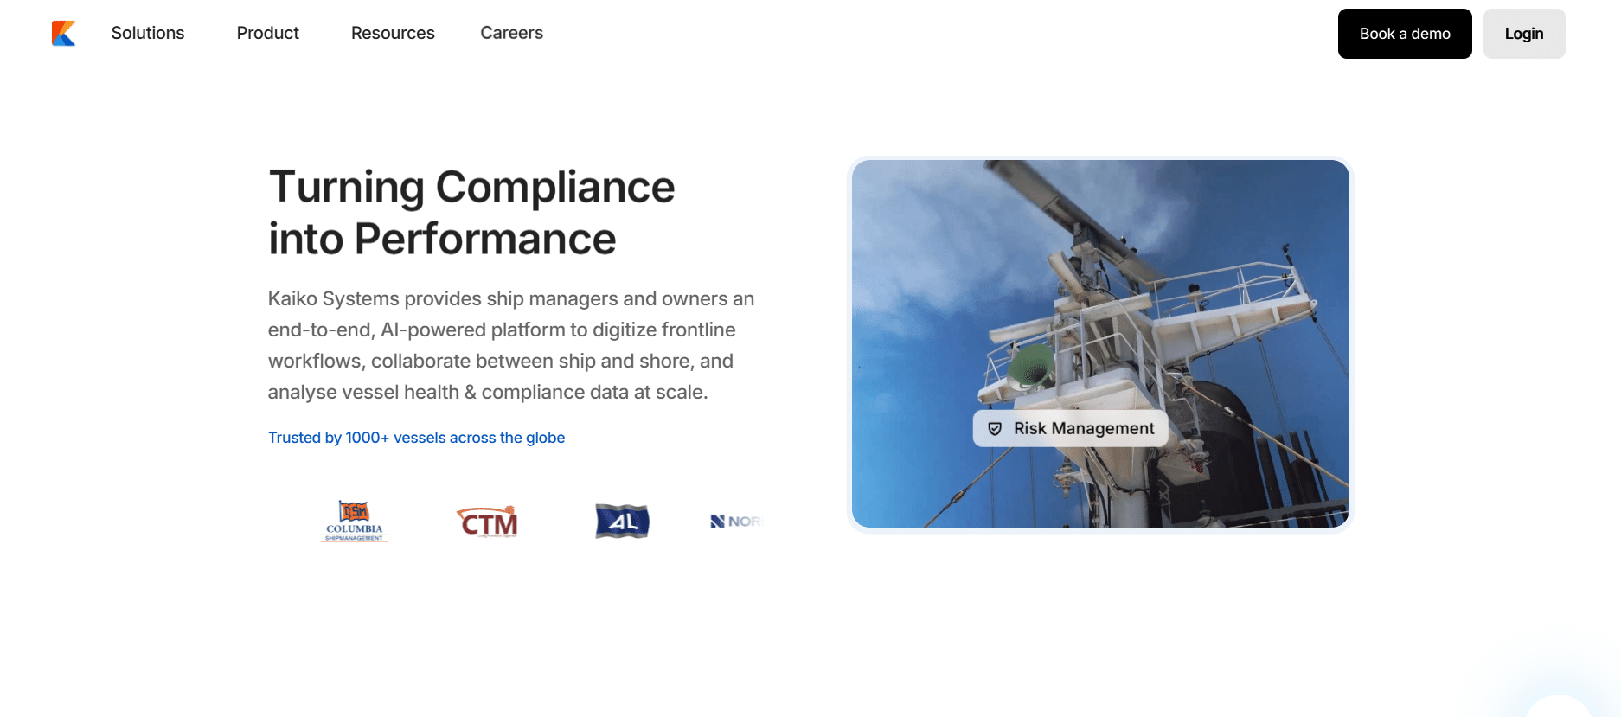Click the Book a demo button

(1405, 34)
